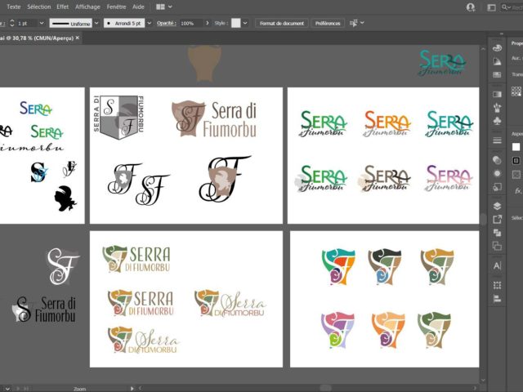Viewport: 523px width, 392px height.
Task: Open the Layers panel icon
Action: [497, 206]
